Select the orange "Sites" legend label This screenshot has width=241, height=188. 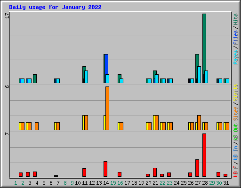[x=235, y=114]
